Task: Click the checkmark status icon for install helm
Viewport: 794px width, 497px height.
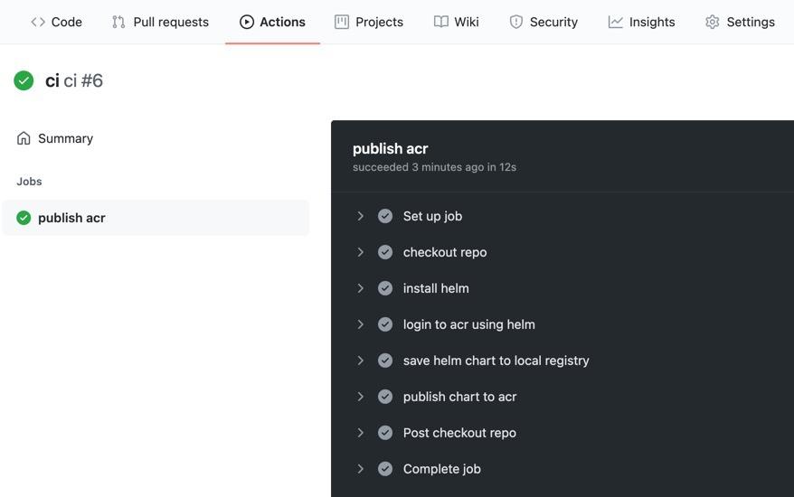Action: (385, 288)
